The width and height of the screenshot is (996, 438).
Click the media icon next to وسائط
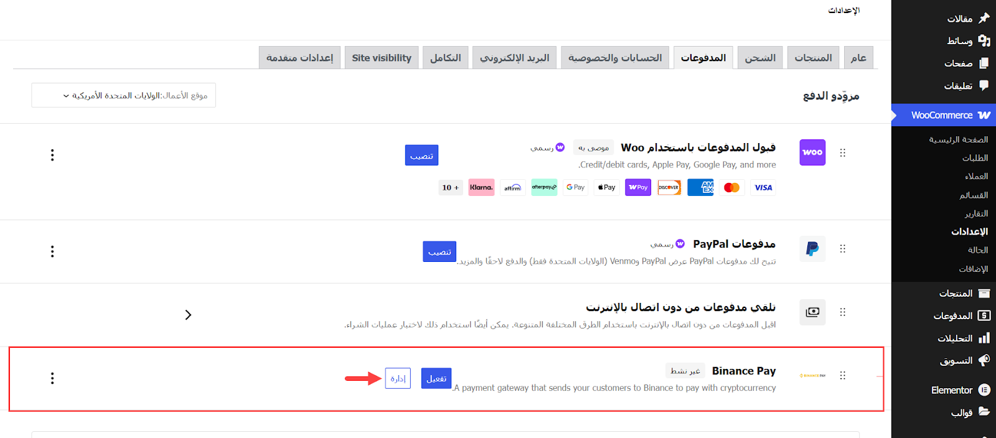(984, 40)
